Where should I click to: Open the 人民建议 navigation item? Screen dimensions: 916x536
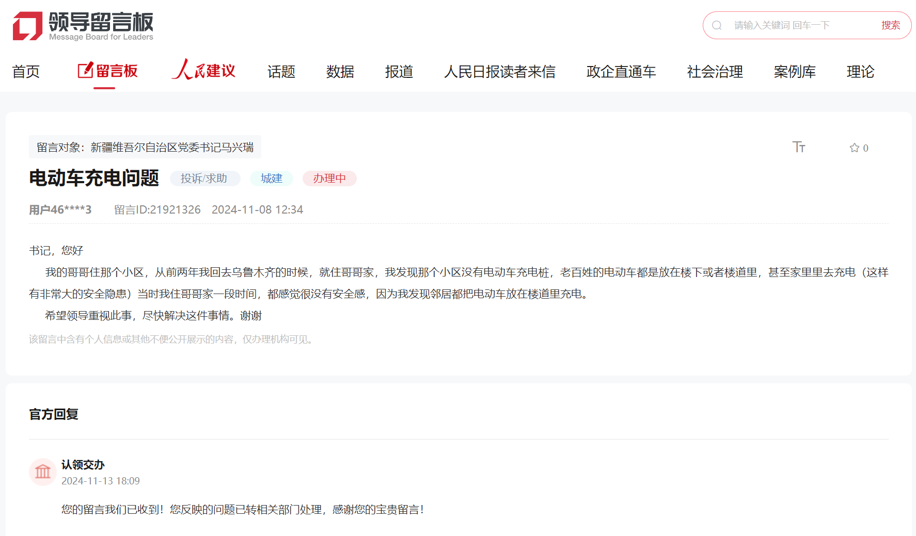[x=203, y=71]
